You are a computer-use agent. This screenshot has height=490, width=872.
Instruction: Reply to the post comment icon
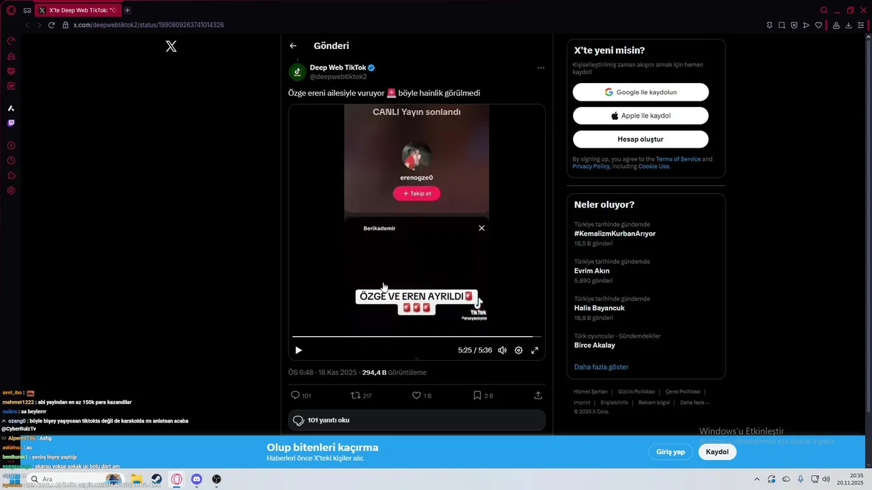pos(296,395)
